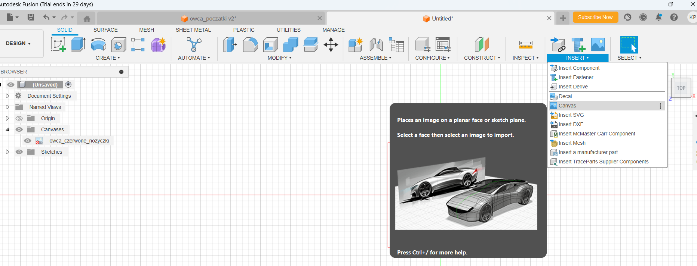Choose Insert SVG from Insert menu

607,115
